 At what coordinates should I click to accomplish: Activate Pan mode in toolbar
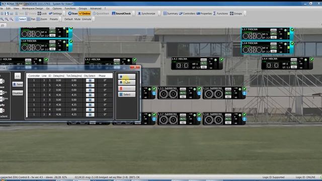coord(31,19)
